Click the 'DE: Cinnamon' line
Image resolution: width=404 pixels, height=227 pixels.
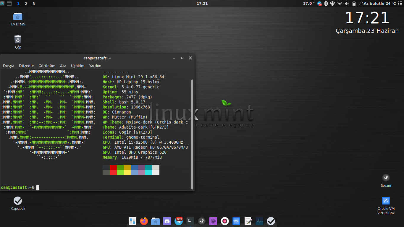[x=117, y=112]
